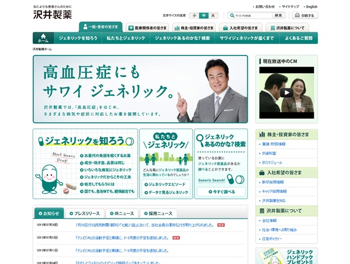Open お問い合わせ link
Viewport: 350px width, 264px height.
coord(265,6)
